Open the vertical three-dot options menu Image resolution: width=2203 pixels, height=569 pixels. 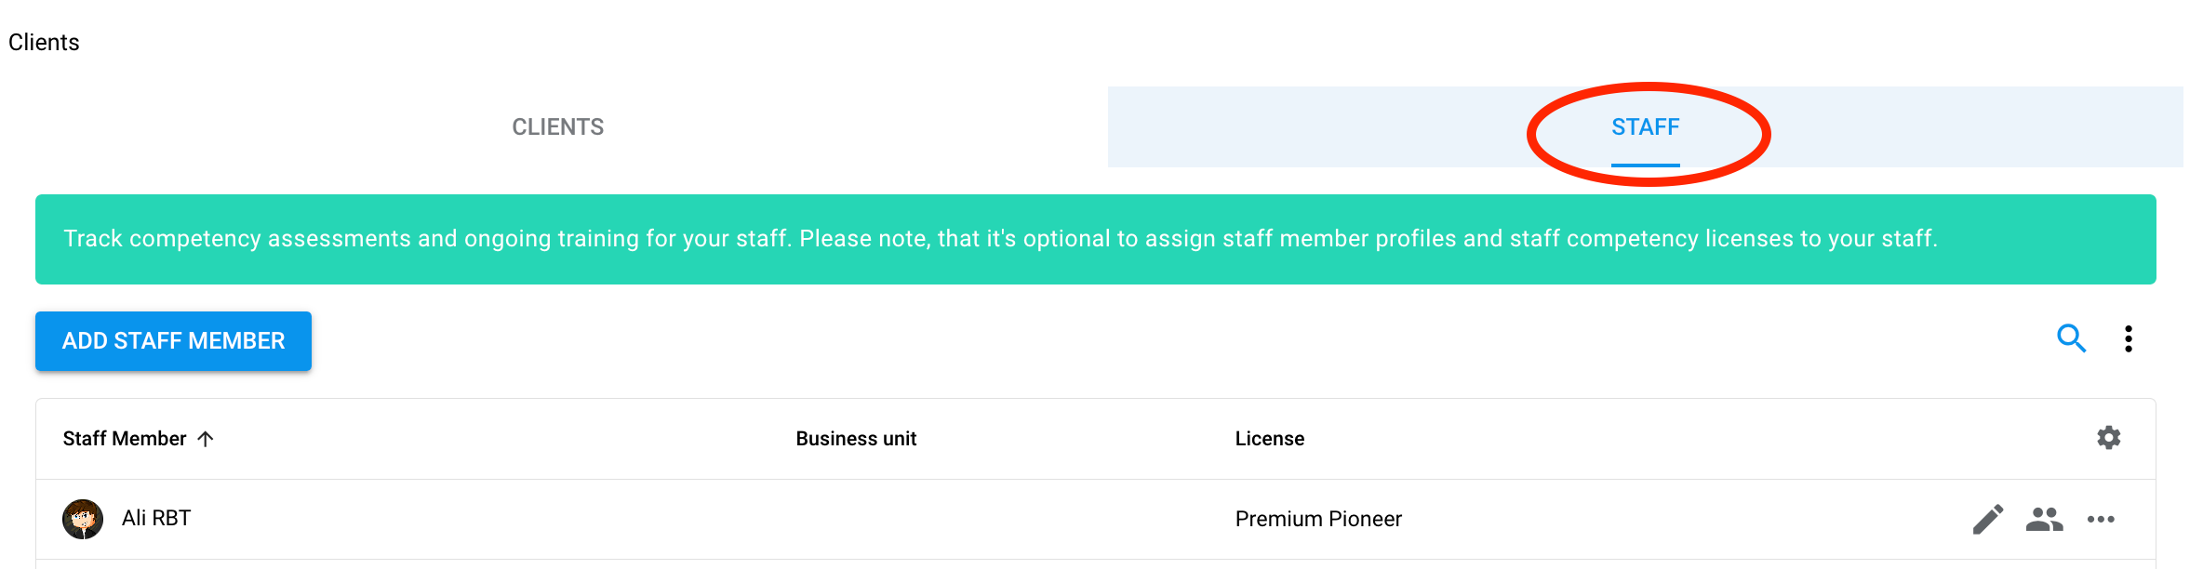point(2129,339)
